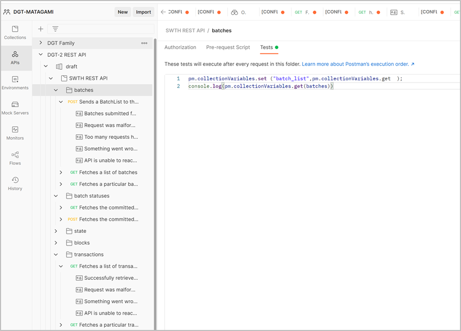Open the three-dots menu for DGT Family
The width and height of the screenshot is (461, 331).
click(x=144, y=43)
